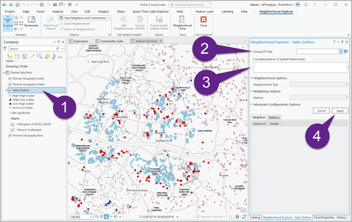Toggle Human Geography Base layer checkbox
352x222 pixels.
(x=9, y=136)
